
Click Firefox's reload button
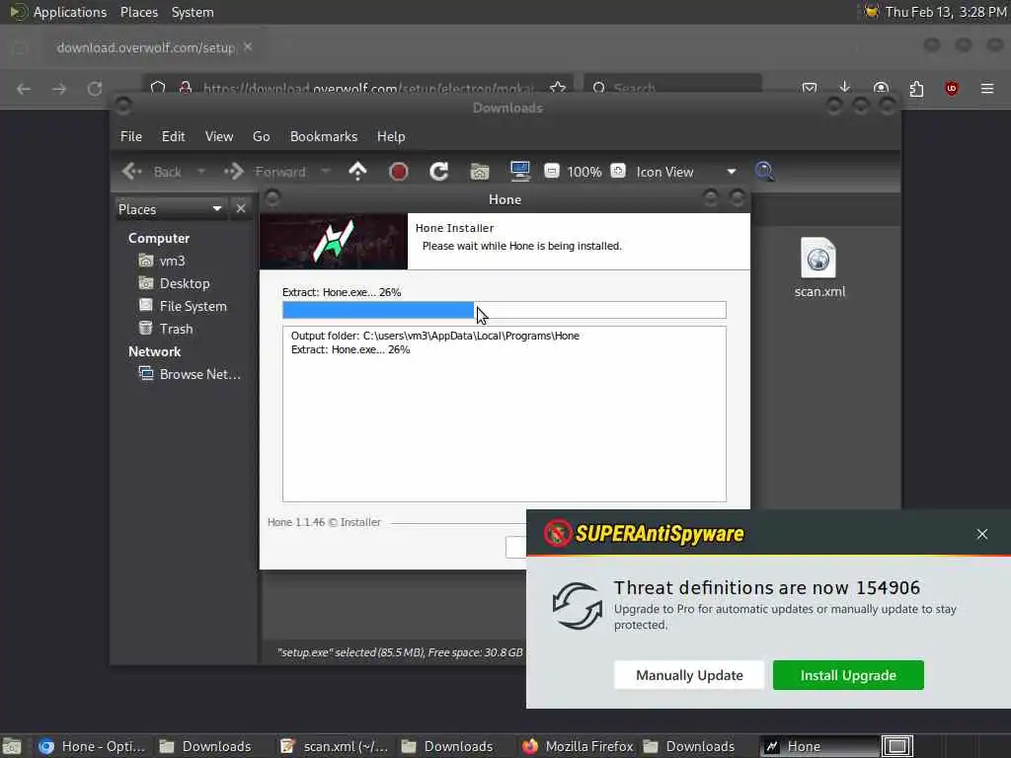(x=95, y=88)
